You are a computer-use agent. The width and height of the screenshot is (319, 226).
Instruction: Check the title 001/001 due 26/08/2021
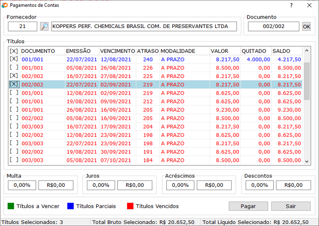(14, 68)
